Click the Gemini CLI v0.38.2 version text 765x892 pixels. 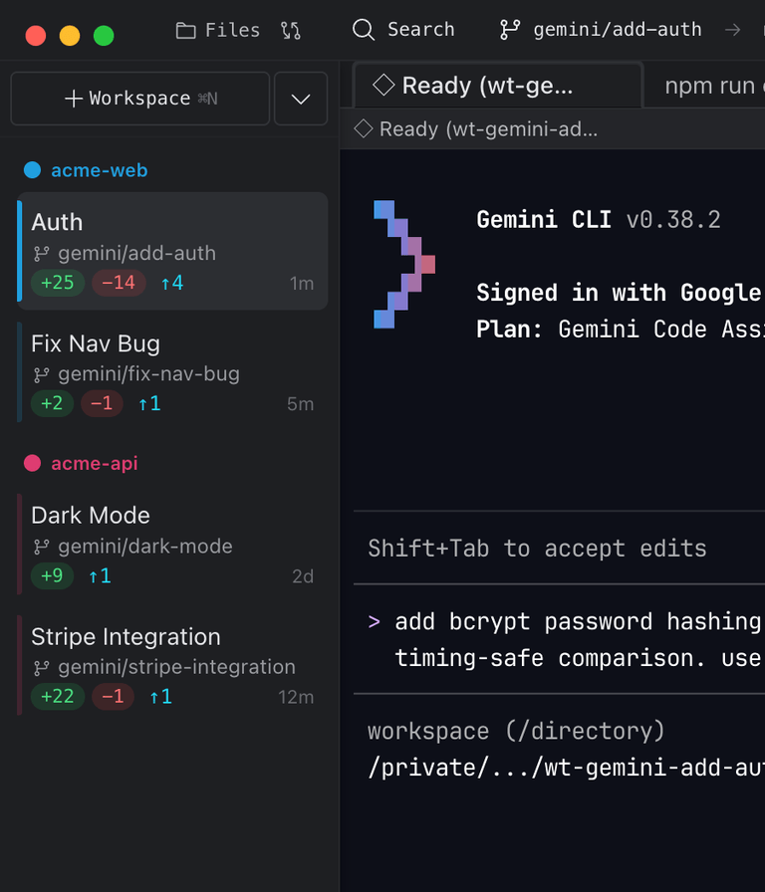click(599, 220)
